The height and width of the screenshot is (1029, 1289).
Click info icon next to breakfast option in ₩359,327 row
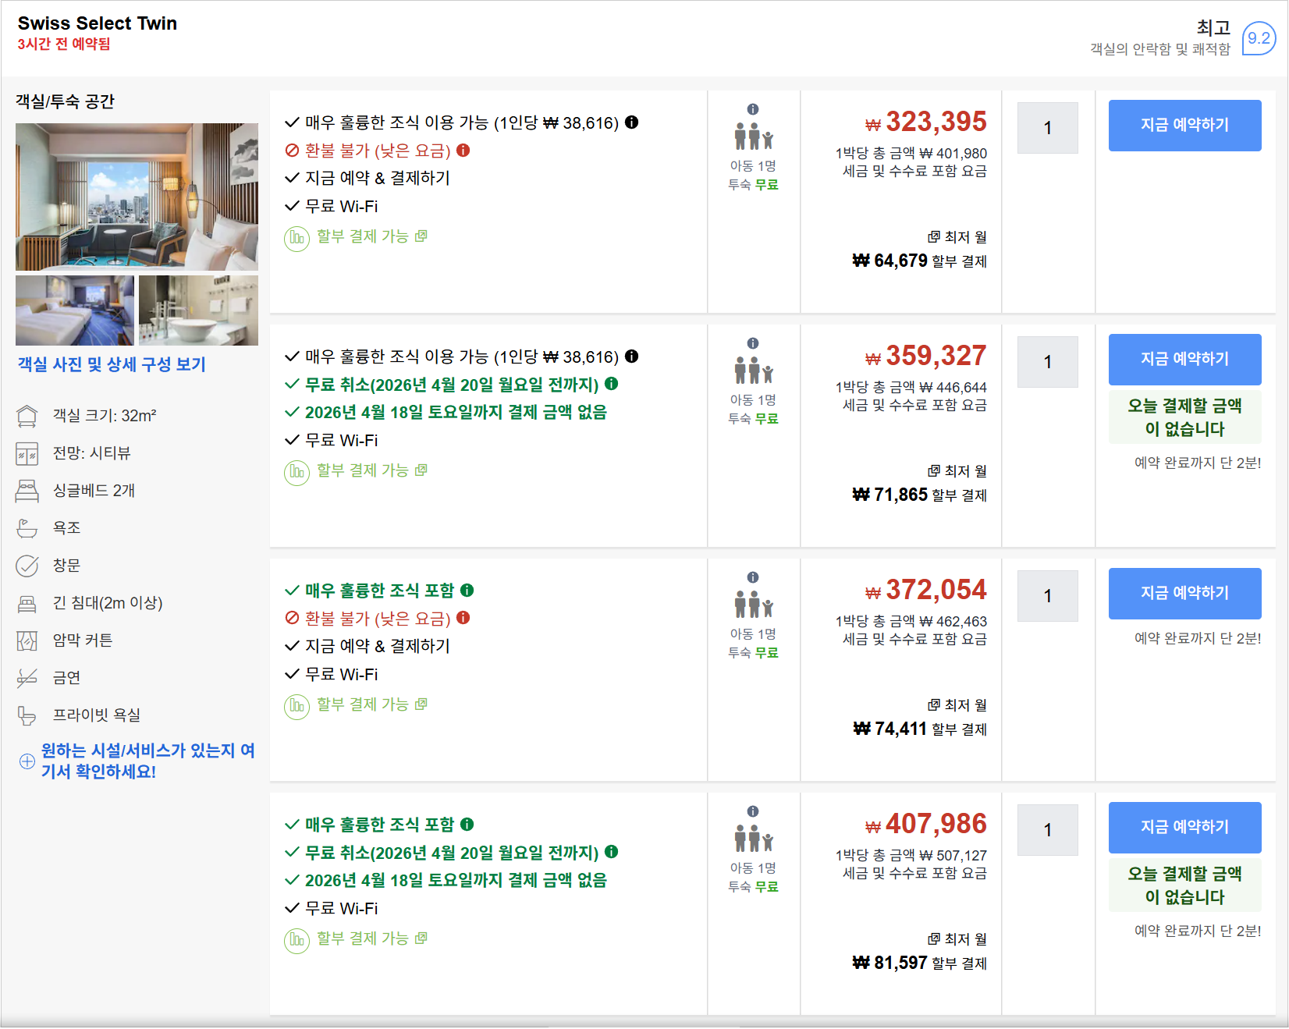click(632, 356)
